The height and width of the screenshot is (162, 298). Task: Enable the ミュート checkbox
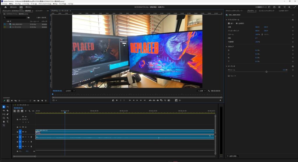[229, 76]
